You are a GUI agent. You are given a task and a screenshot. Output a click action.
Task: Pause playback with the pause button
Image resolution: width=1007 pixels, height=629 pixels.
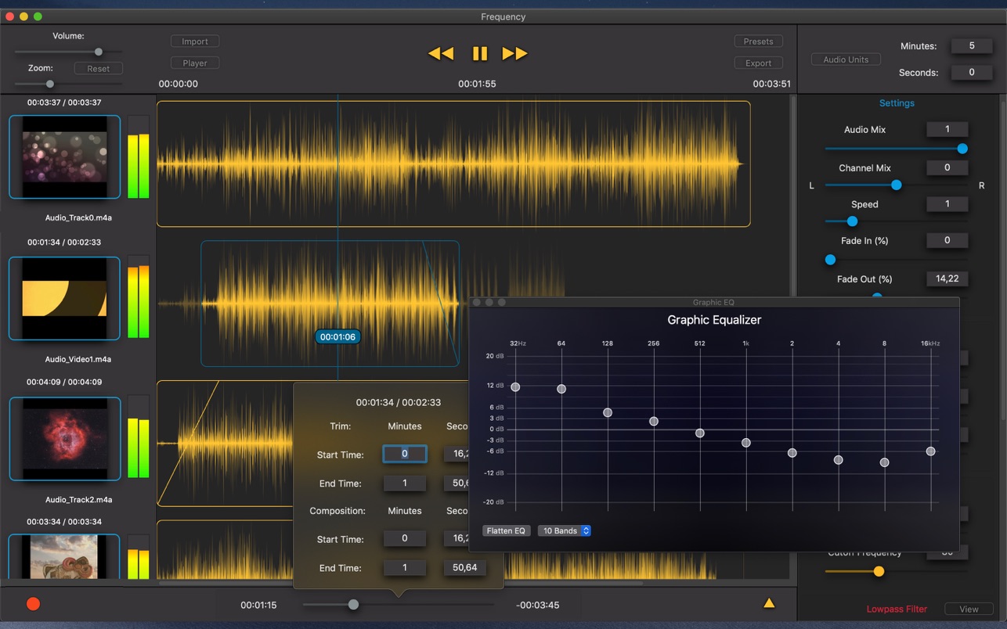coord(479,53)
